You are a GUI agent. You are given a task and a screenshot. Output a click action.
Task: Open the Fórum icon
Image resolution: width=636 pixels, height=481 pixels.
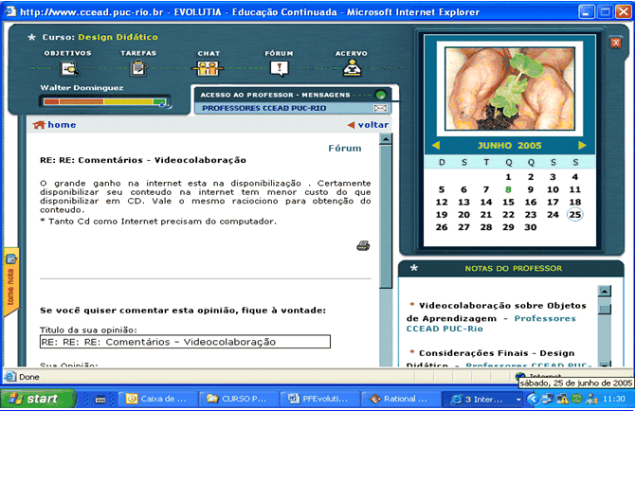279,68
